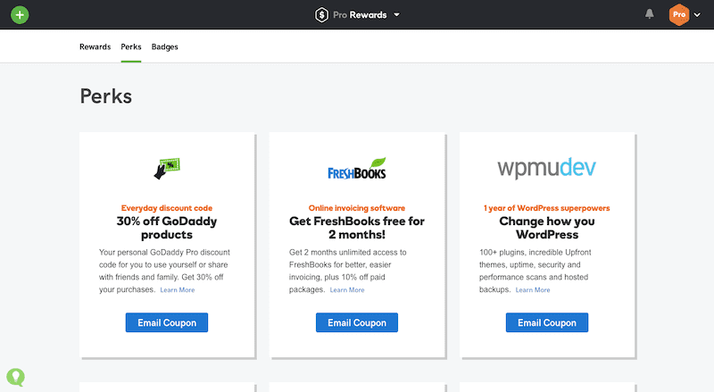714x392 pixels.
Task: Open Learn More for wpmudev perk
Action: tap(533, 290)
